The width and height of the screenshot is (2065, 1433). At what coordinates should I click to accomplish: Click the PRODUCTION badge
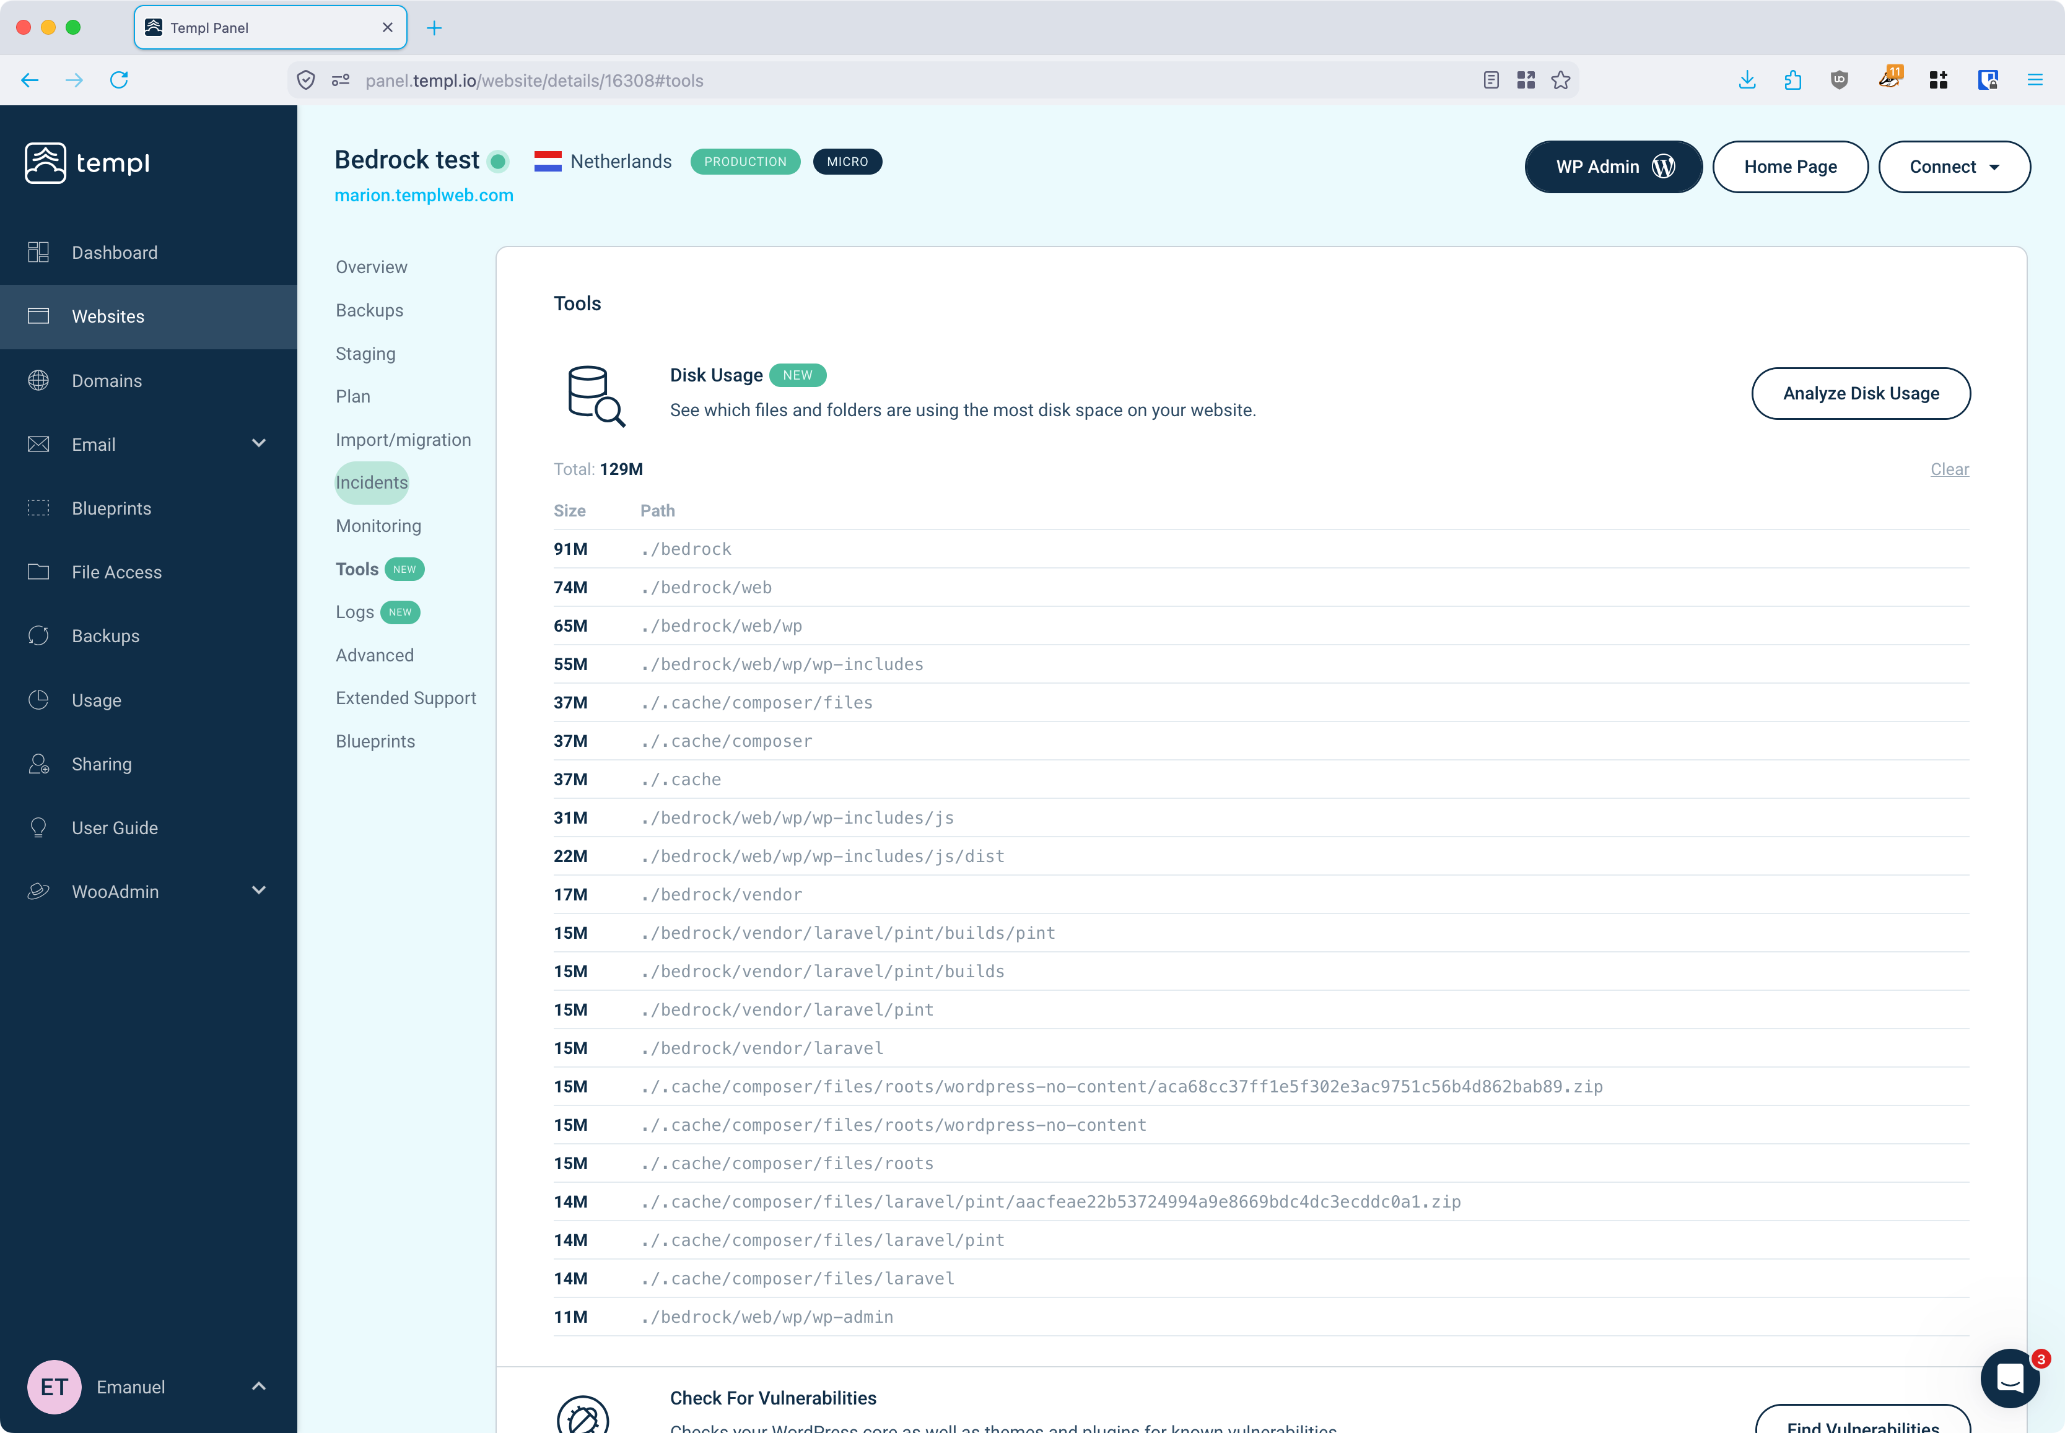[745, 162]
